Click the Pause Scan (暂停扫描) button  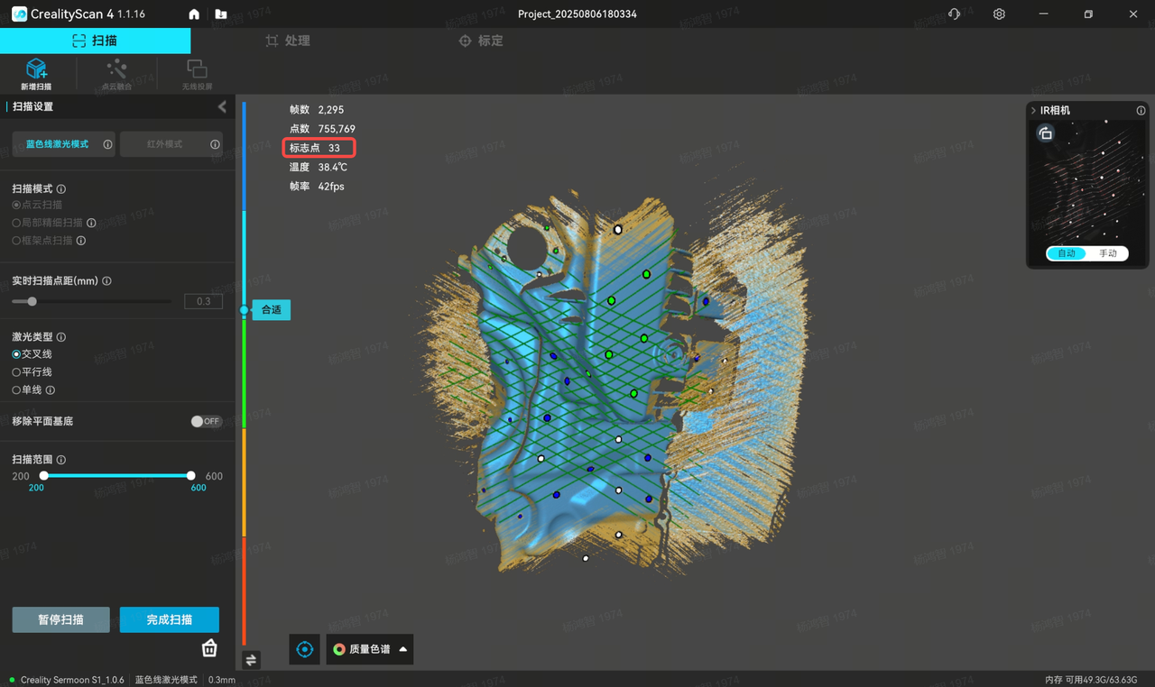tap(60, 619)
